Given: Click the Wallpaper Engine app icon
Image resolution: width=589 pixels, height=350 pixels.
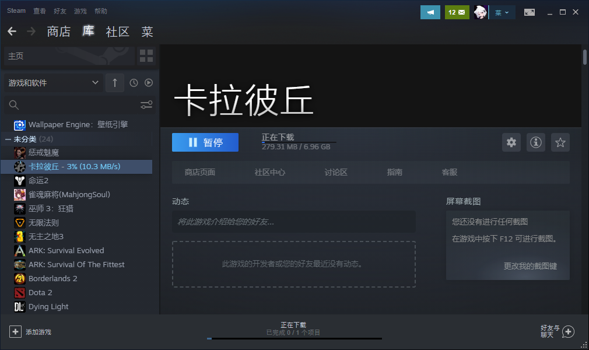Looking at the screenshot, I should [19, 125].
